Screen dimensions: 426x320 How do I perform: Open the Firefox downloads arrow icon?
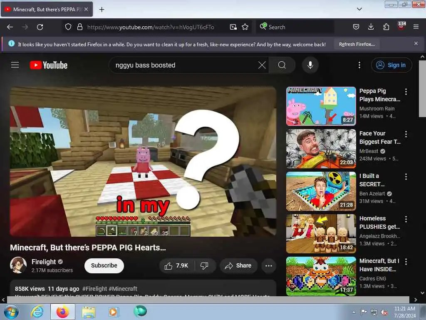coord(371,27)
